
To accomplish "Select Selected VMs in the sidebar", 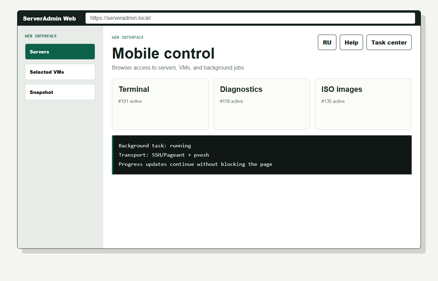I will 60,72.
